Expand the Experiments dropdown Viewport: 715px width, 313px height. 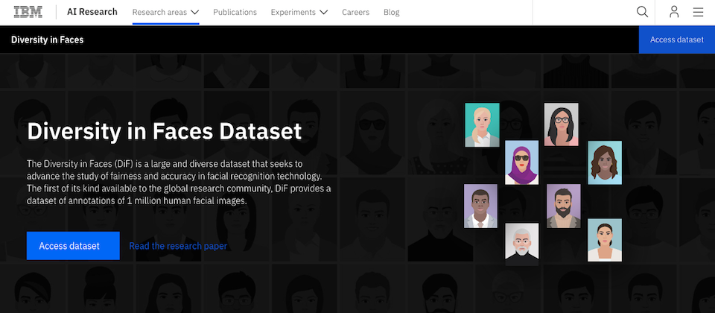pyautogui.click(x=299, y=13)
